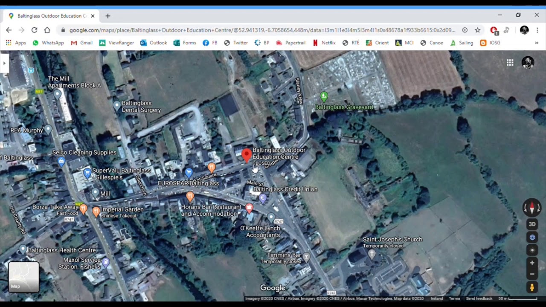Click The Mill Apartments Block A marker

(57, 94)
